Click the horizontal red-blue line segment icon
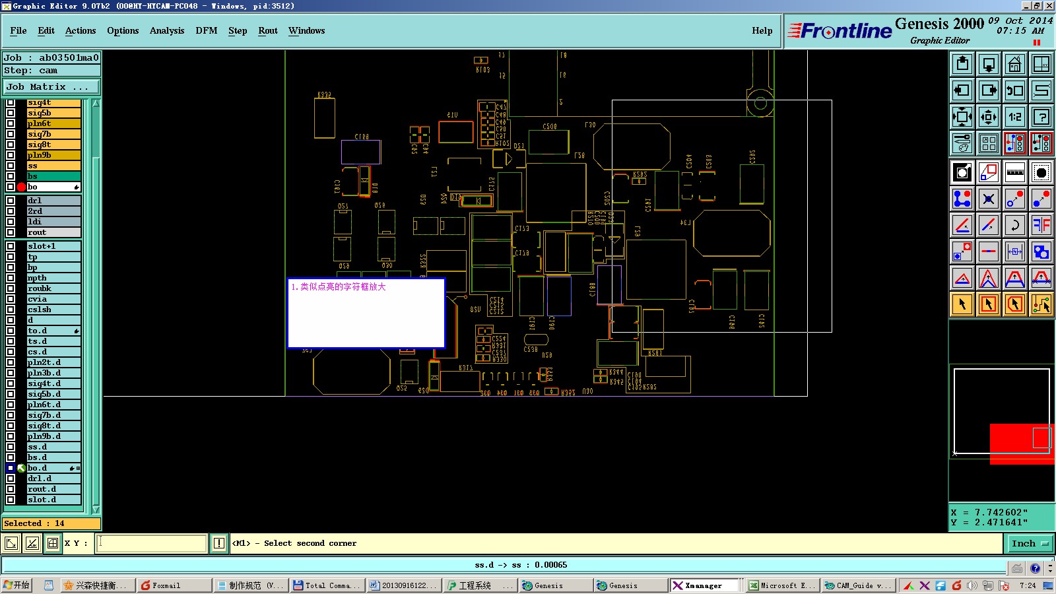 (x=989, y=251)
